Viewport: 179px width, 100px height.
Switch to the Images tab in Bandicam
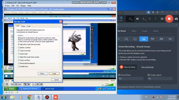(x=145, y=31)
